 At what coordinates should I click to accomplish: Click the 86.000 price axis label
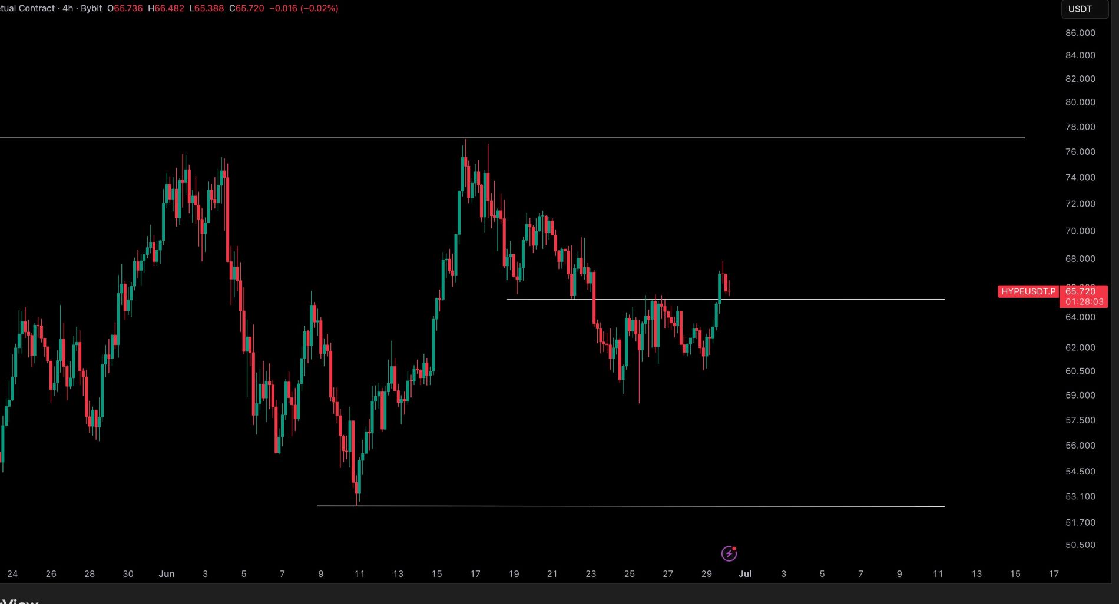coord(1080,33)
